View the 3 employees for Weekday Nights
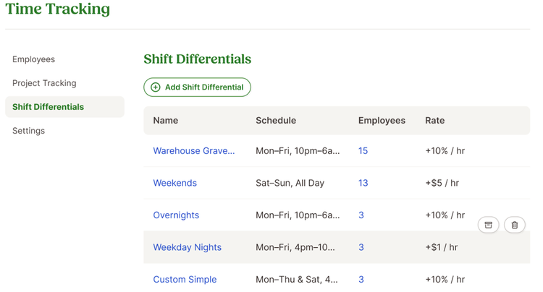This screenshot has height=292, width=543. pos(361,247)
